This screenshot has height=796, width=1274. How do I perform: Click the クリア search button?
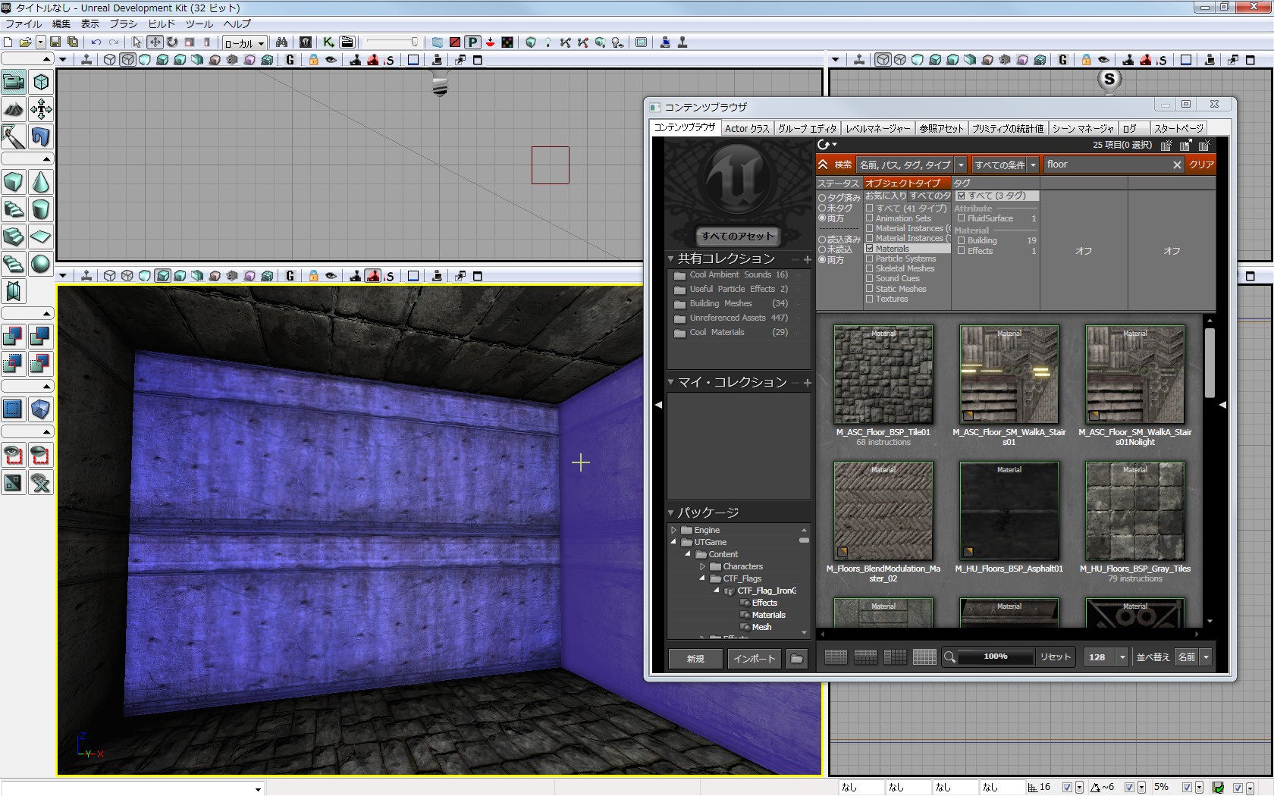[1200, 165]
